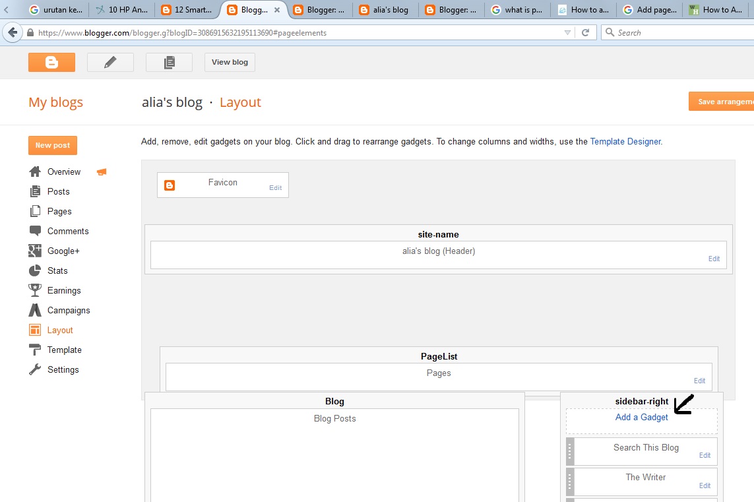The width and height of the screenshot is (754, 502).
Task: Click the orange megaphone icon beside Overview
Action: point(102,172)
